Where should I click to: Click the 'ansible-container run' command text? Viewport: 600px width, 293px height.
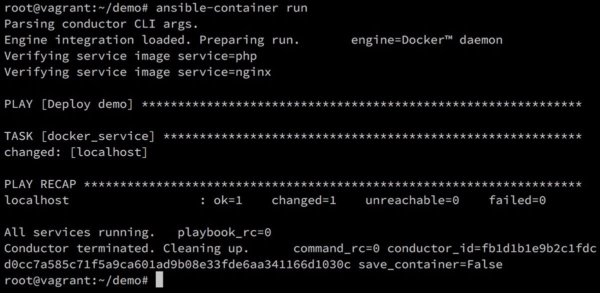tap(232, 8)
